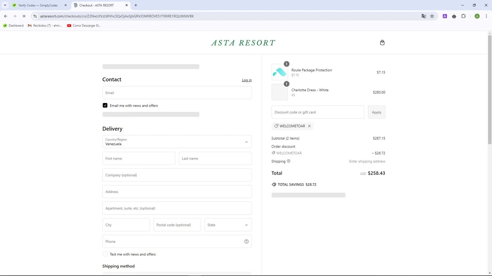Open the tab search dropdown arrow
The width and height of the screenshot is (492, 276).
click(5, 5)
